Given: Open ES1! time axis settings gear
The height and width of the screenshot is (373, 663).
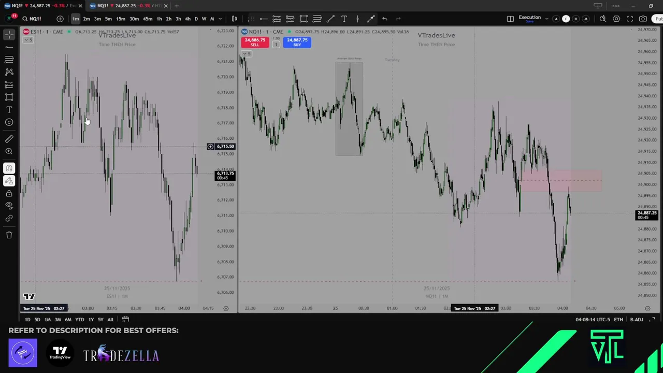Looking at the screenshot, I should [226, 308].
